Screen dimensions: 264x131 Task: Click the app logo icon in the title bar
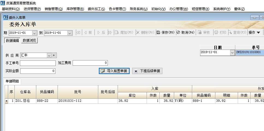coord(3,3)
